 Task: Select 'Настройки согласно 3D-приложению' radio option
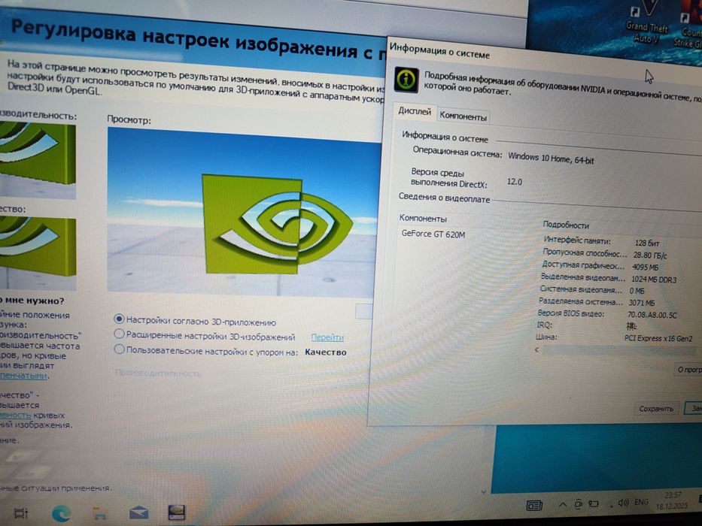119,319
